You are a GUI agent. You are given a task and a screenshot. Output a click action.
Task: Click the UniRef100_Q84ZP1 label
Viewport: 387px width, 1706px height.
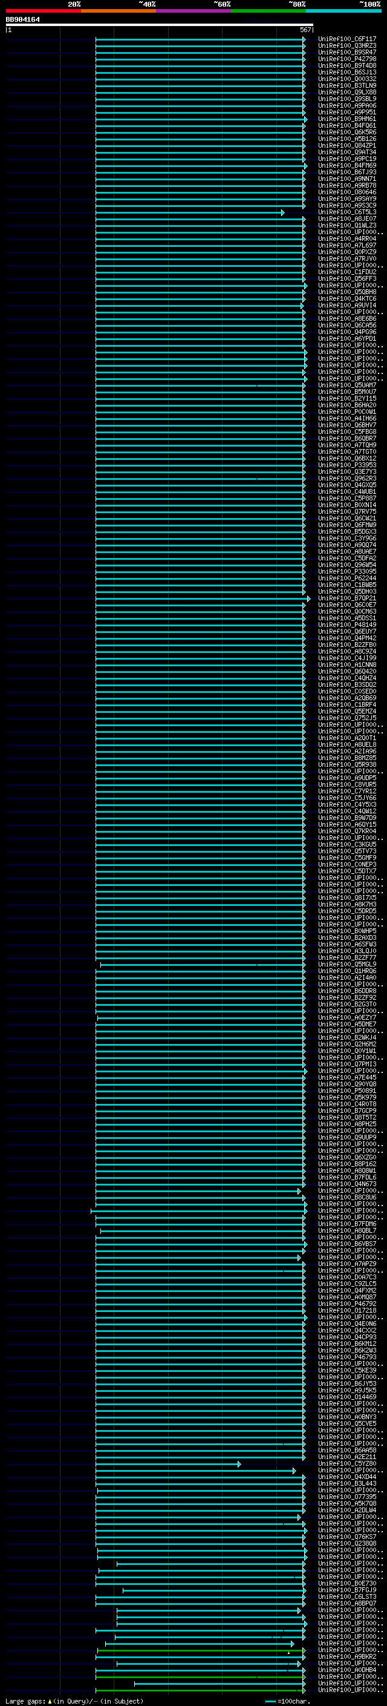[347, 146]
